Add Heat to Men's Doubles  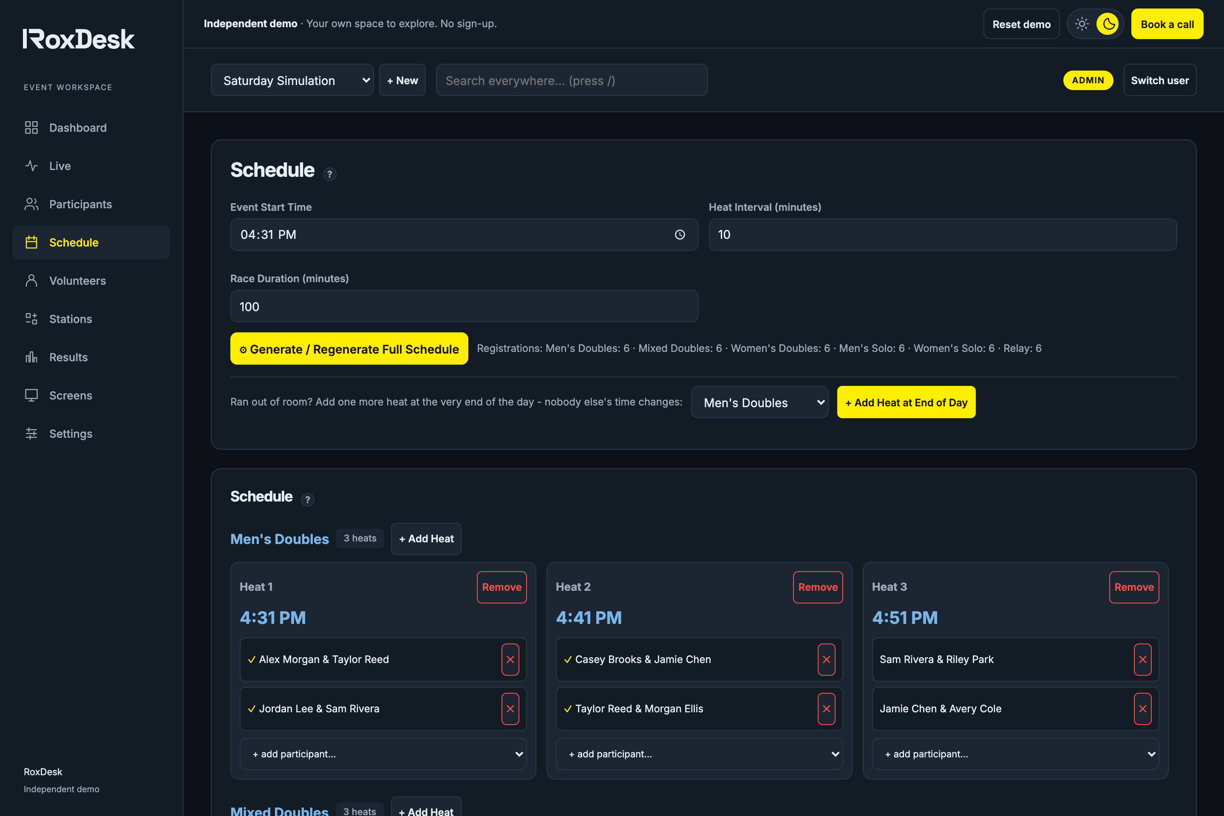(426, 538)
